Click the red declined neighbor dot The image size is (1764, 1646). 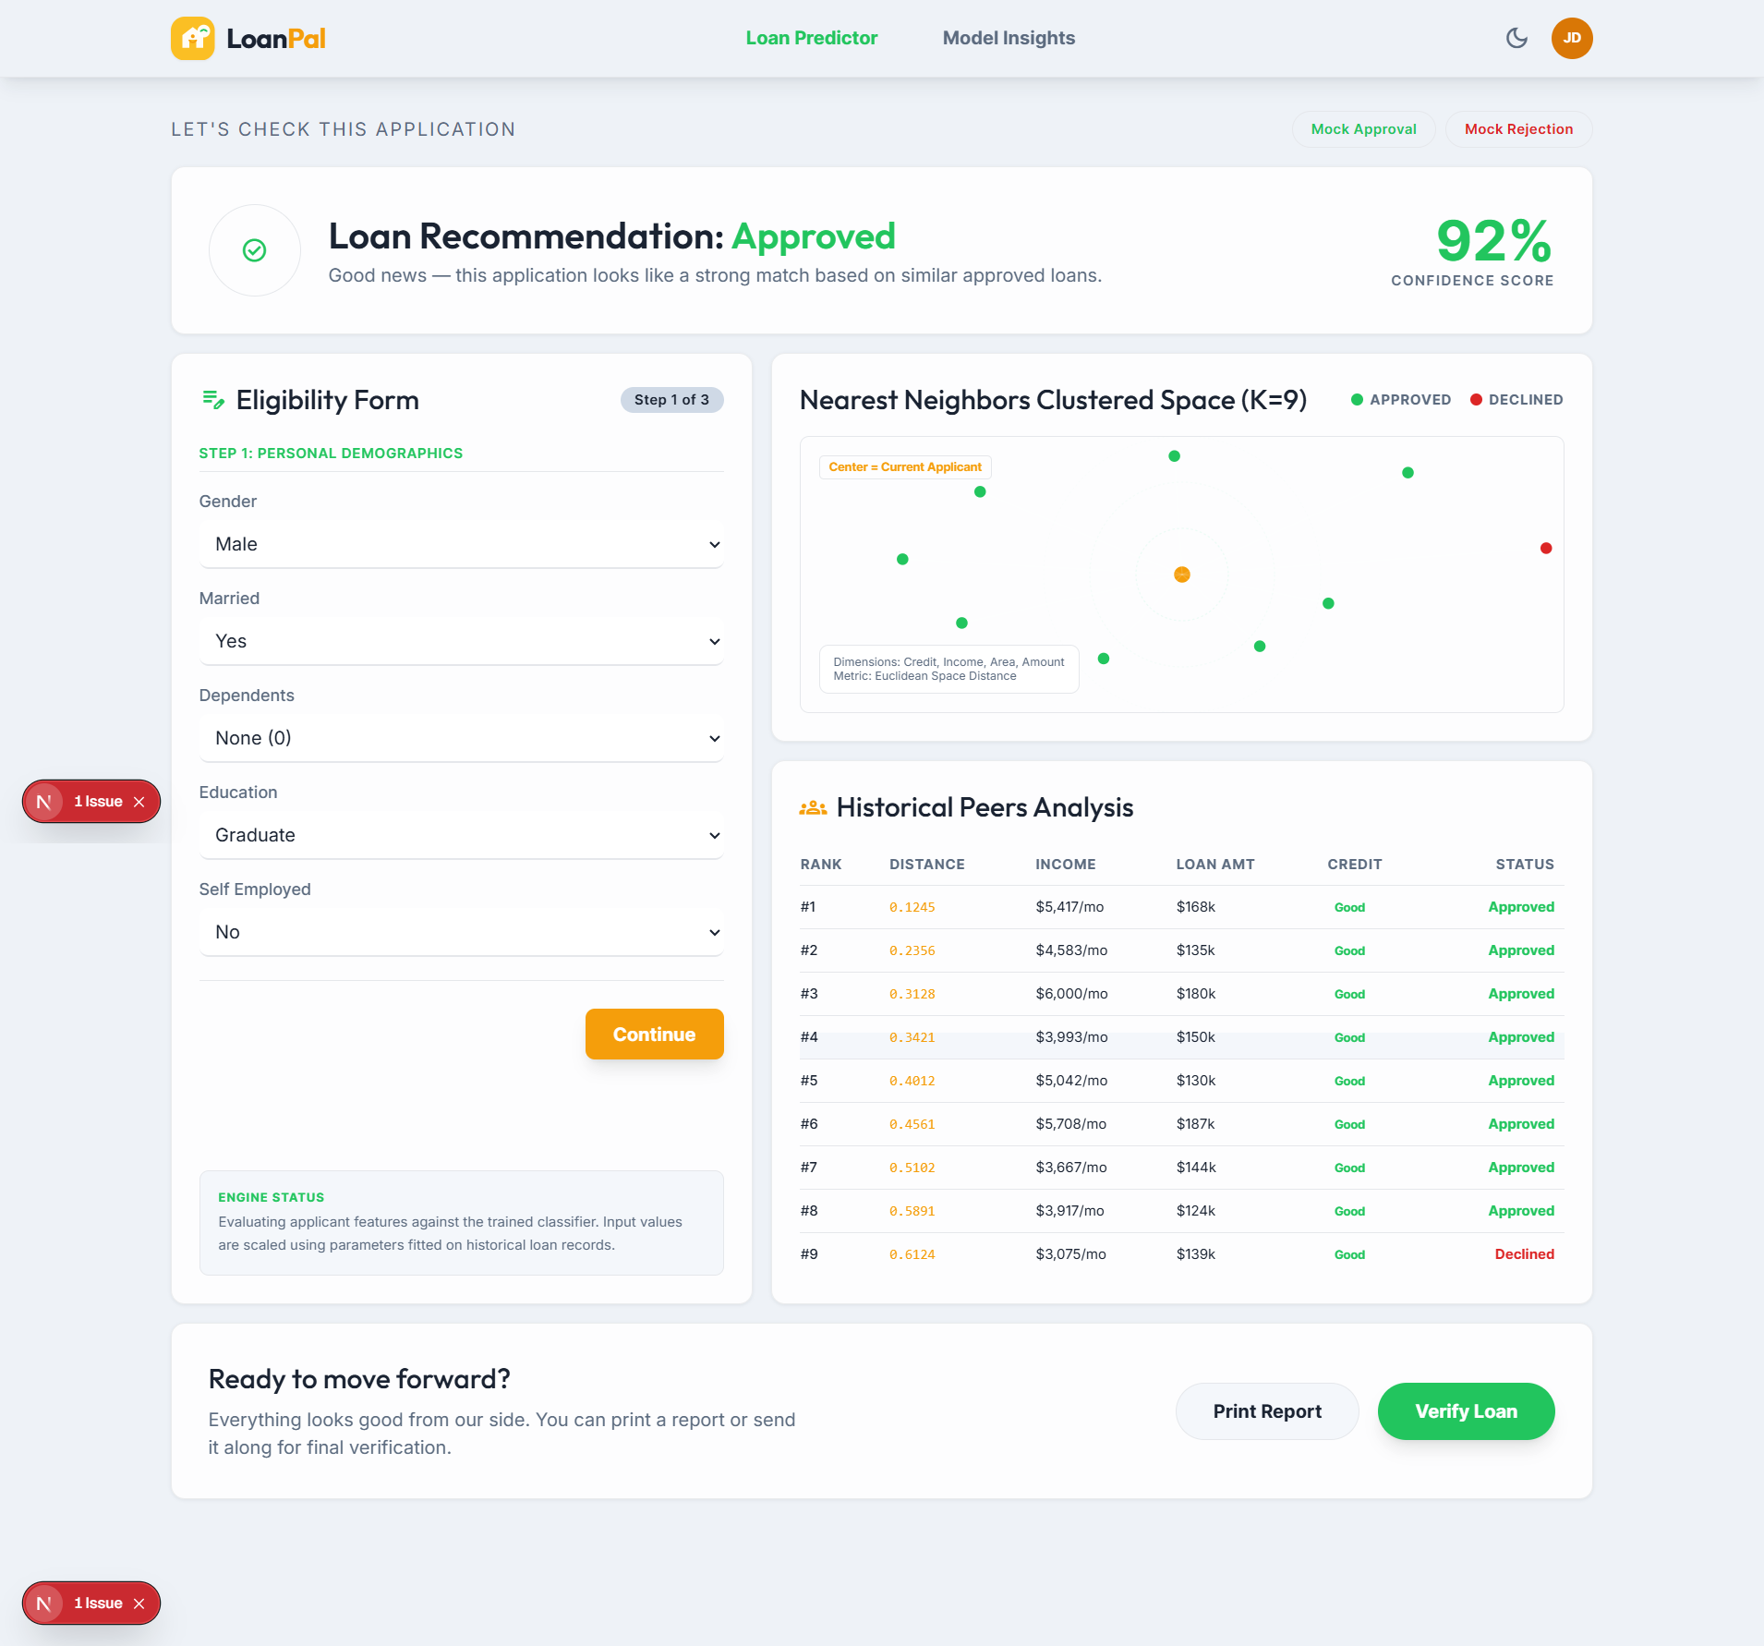click(1546, 549)
